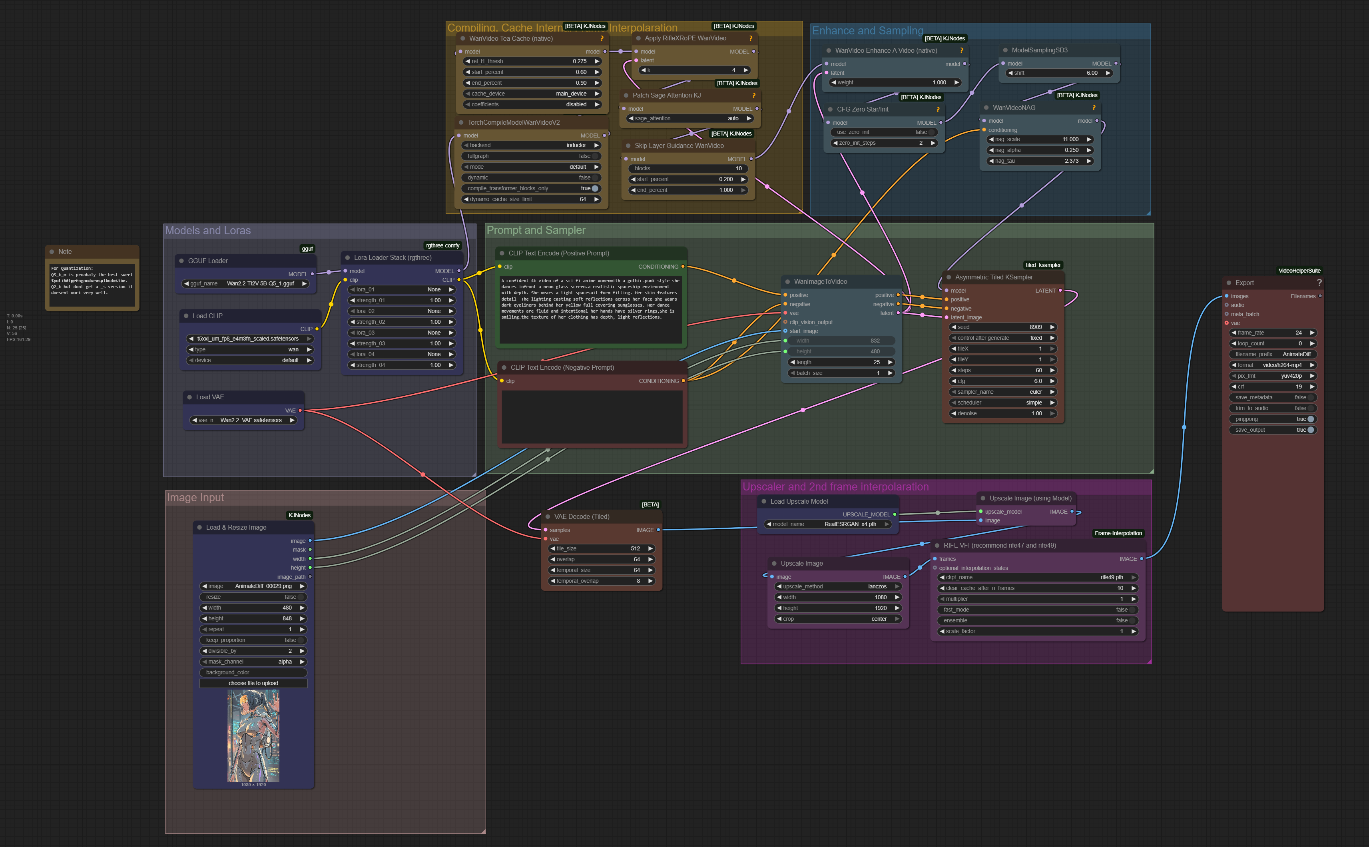Open gguf_name model selector
This screenshot has height=847, width=1369.
click(x=246, y=283)
